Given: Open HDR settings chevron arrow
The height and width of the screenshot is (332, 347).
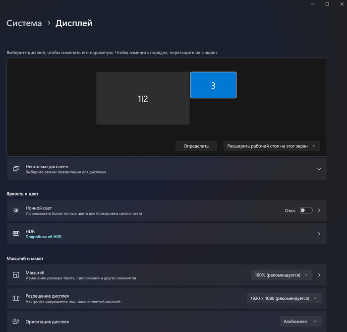Looking at the screenshot, I should coord(319,234).
